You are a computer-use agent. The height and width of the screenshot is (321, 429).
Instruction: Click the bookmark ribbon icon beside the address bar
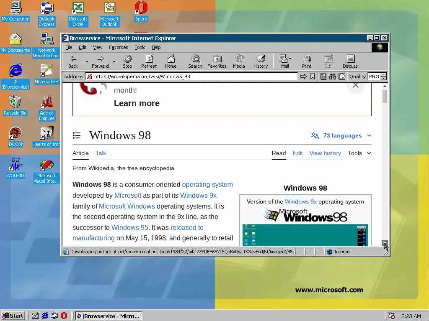[313, 77]
